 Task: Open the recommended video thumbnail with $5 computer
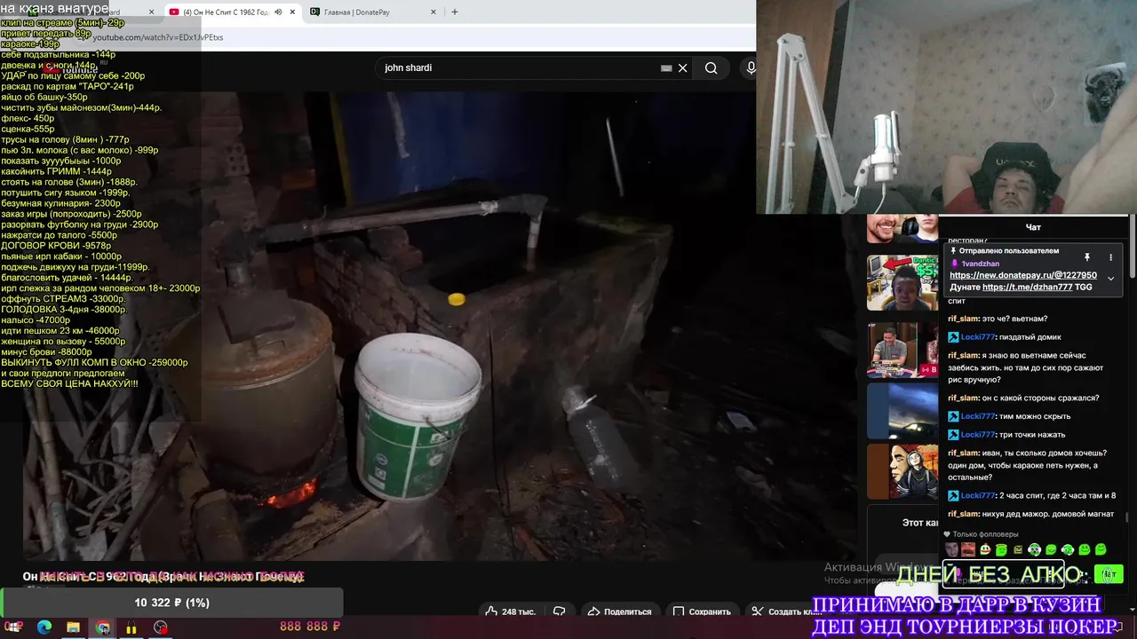pyautogui.click(x=902, y=282)
